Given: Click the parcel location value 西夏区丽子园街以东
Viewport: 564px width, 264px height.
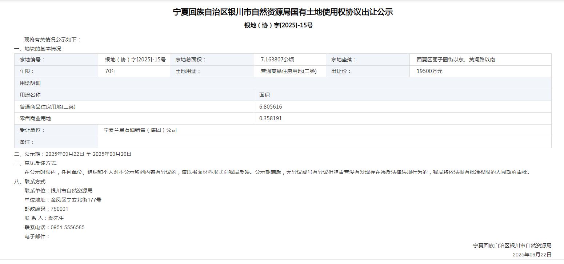Looking at the screenshot, I should (455, 60).
